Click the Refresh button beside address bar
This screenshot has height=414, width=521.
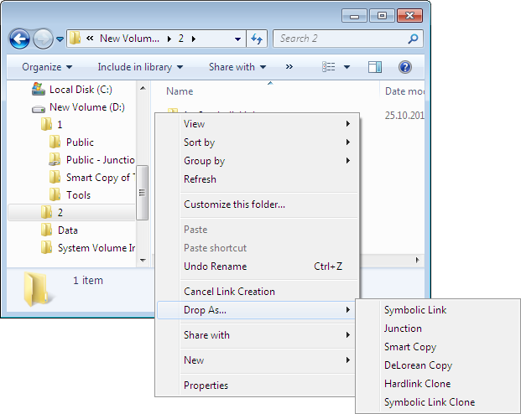(258, 39)
